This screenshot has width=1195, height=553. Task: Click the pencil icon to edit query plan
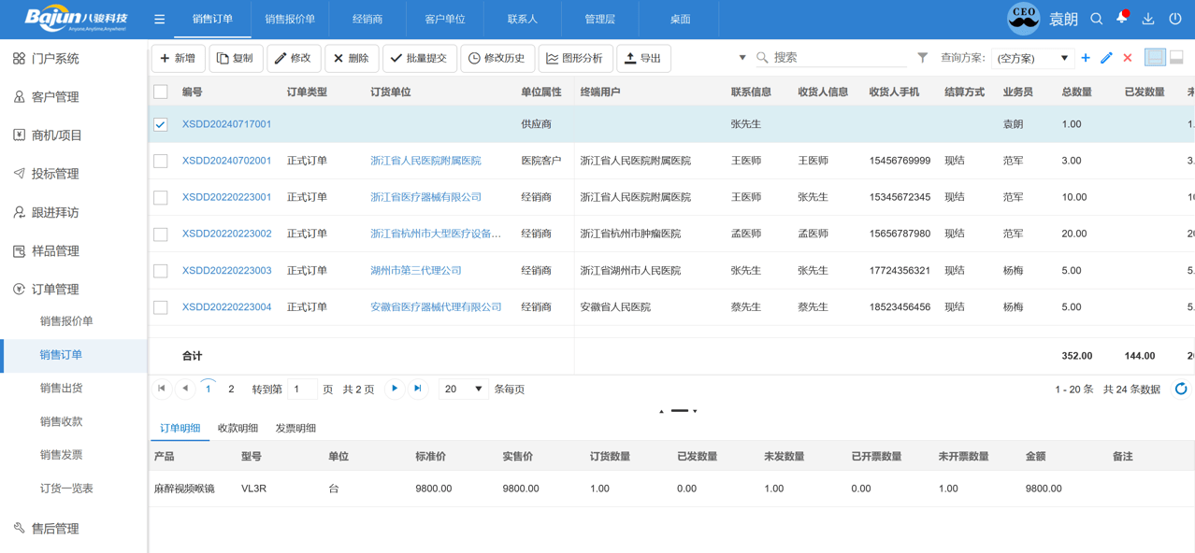point(1106,57)
